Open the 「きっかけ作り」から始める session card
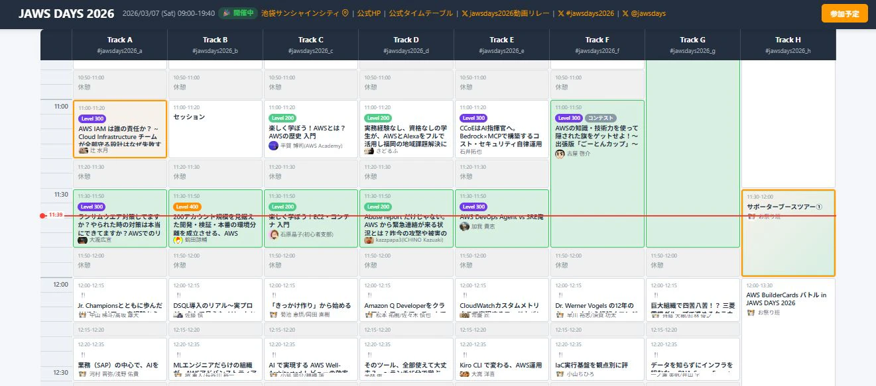Screen dimensions: 876x386 click(x=311, y=300)
